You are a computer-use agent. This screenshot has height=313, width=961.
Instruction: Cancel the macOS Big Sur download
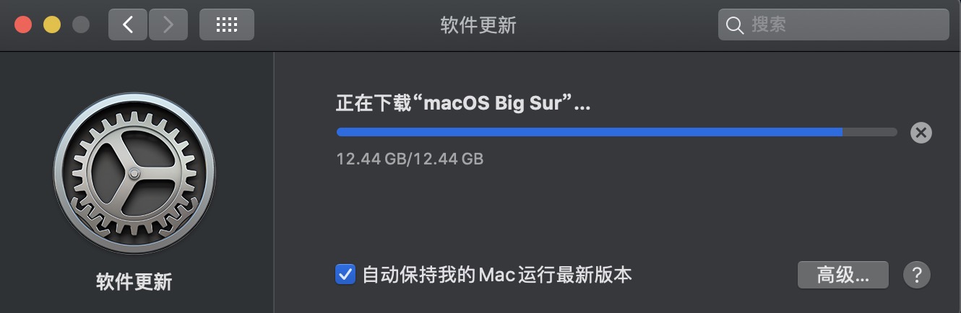921,132
